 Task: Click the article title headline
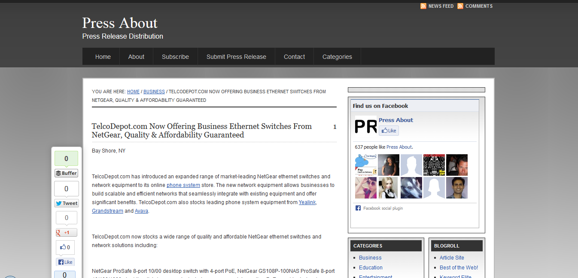coord(202,131)
